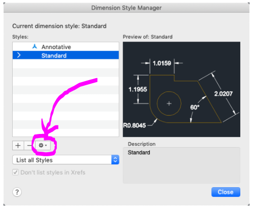Open the help question mark button
Image resolution: width=253 pixels, height=207 pixels.
pos(17,192)
